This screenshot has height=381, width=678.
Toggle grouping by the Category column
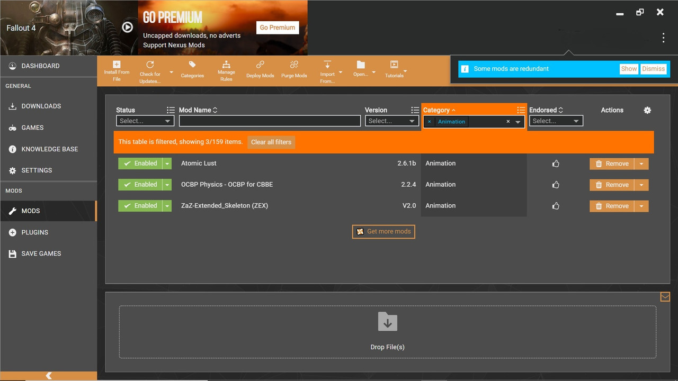(521, 110)
